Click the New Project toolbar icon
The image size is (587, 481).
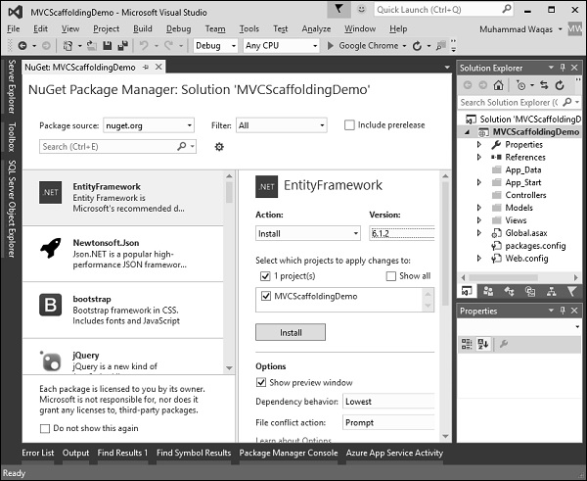(x=68, y=46)
